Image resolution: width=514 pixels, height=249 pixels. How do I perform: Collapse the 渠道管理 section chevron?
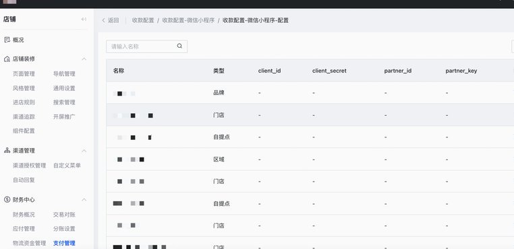point(84,151)
